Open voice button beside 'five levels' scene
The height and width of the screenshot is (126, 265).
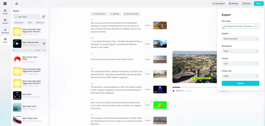pos(148,105)
